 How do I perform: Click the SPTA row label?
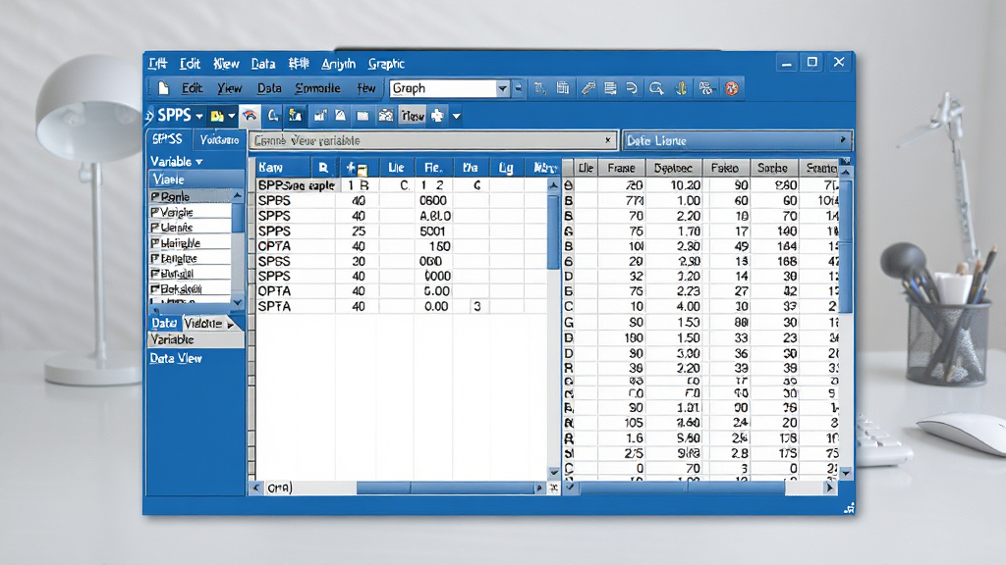tap(274, 306)
